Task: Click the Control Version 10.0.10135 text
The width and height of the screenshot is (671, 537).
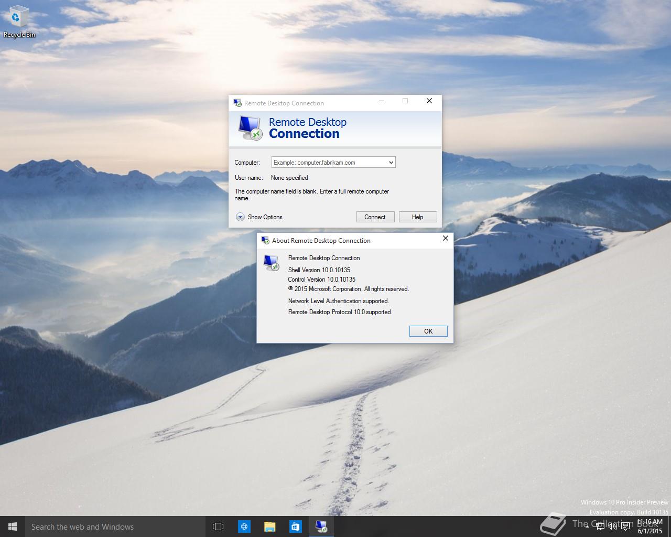Action: [x=322, y=280]
